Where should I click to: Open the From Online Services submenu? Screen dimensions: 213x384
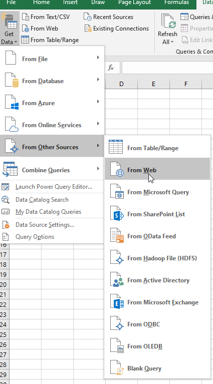click(x=52, y=124)
